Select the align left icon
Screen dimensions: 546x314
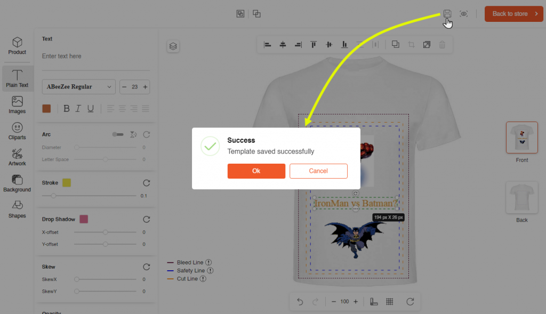pyautogui.click(x=268, y=45)
